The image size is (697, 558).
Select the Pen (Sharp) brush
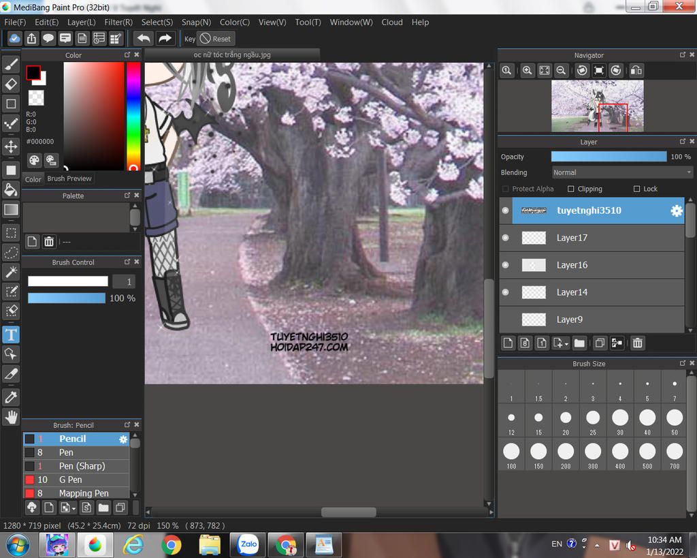(76, 466)
